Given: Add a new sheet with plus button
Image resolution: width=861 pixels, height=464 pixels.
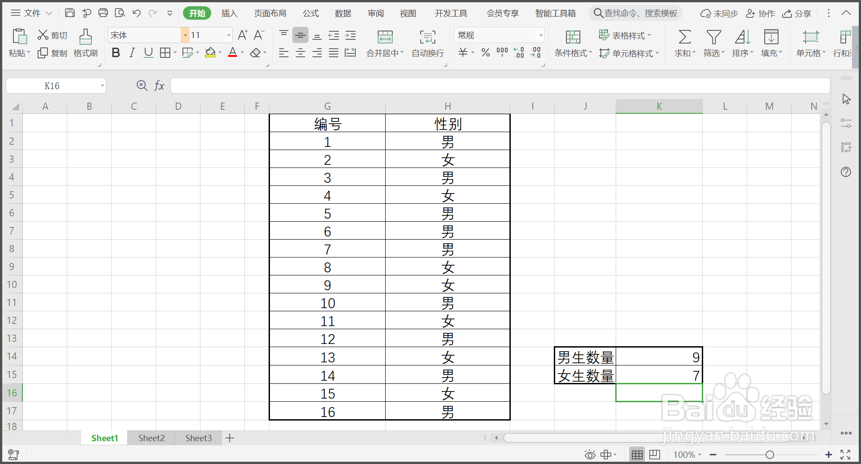Looking at the screenshot, I should pos(230,438).
